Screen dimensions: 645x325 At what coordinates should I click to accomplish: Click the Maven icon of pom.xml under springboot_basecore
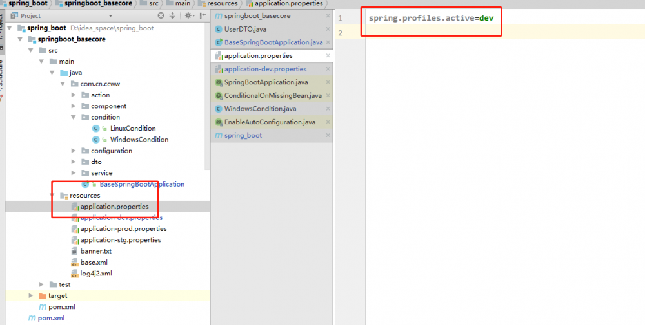click(43, 307)
